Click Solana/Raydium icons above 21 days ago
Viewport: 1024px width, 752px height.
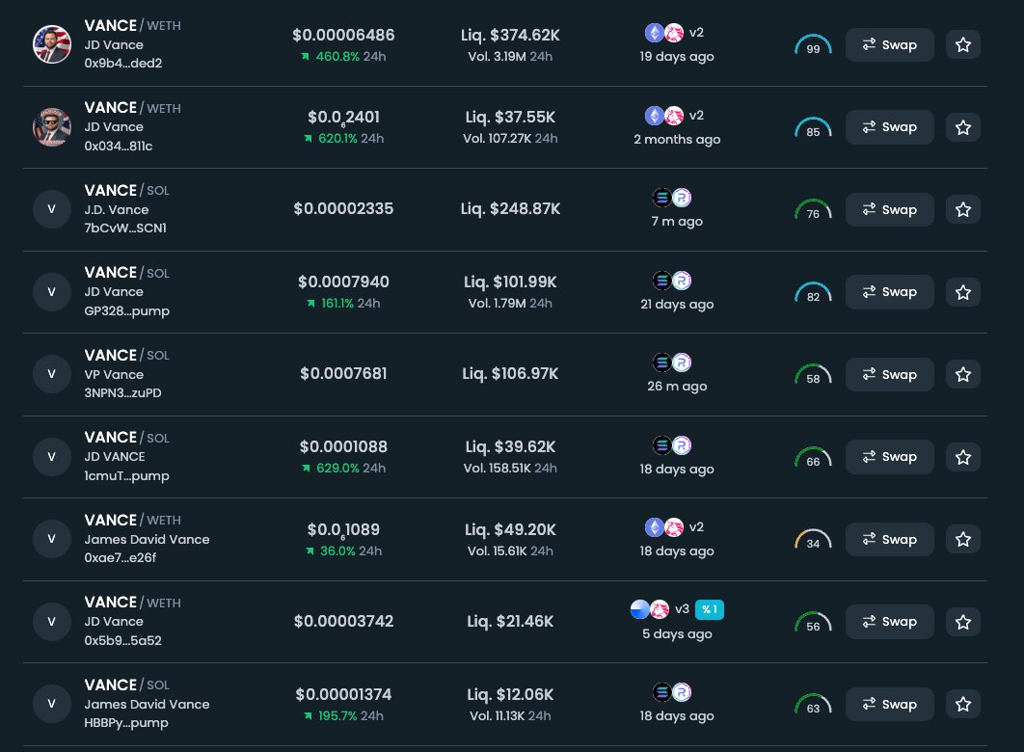click(672, 280)
